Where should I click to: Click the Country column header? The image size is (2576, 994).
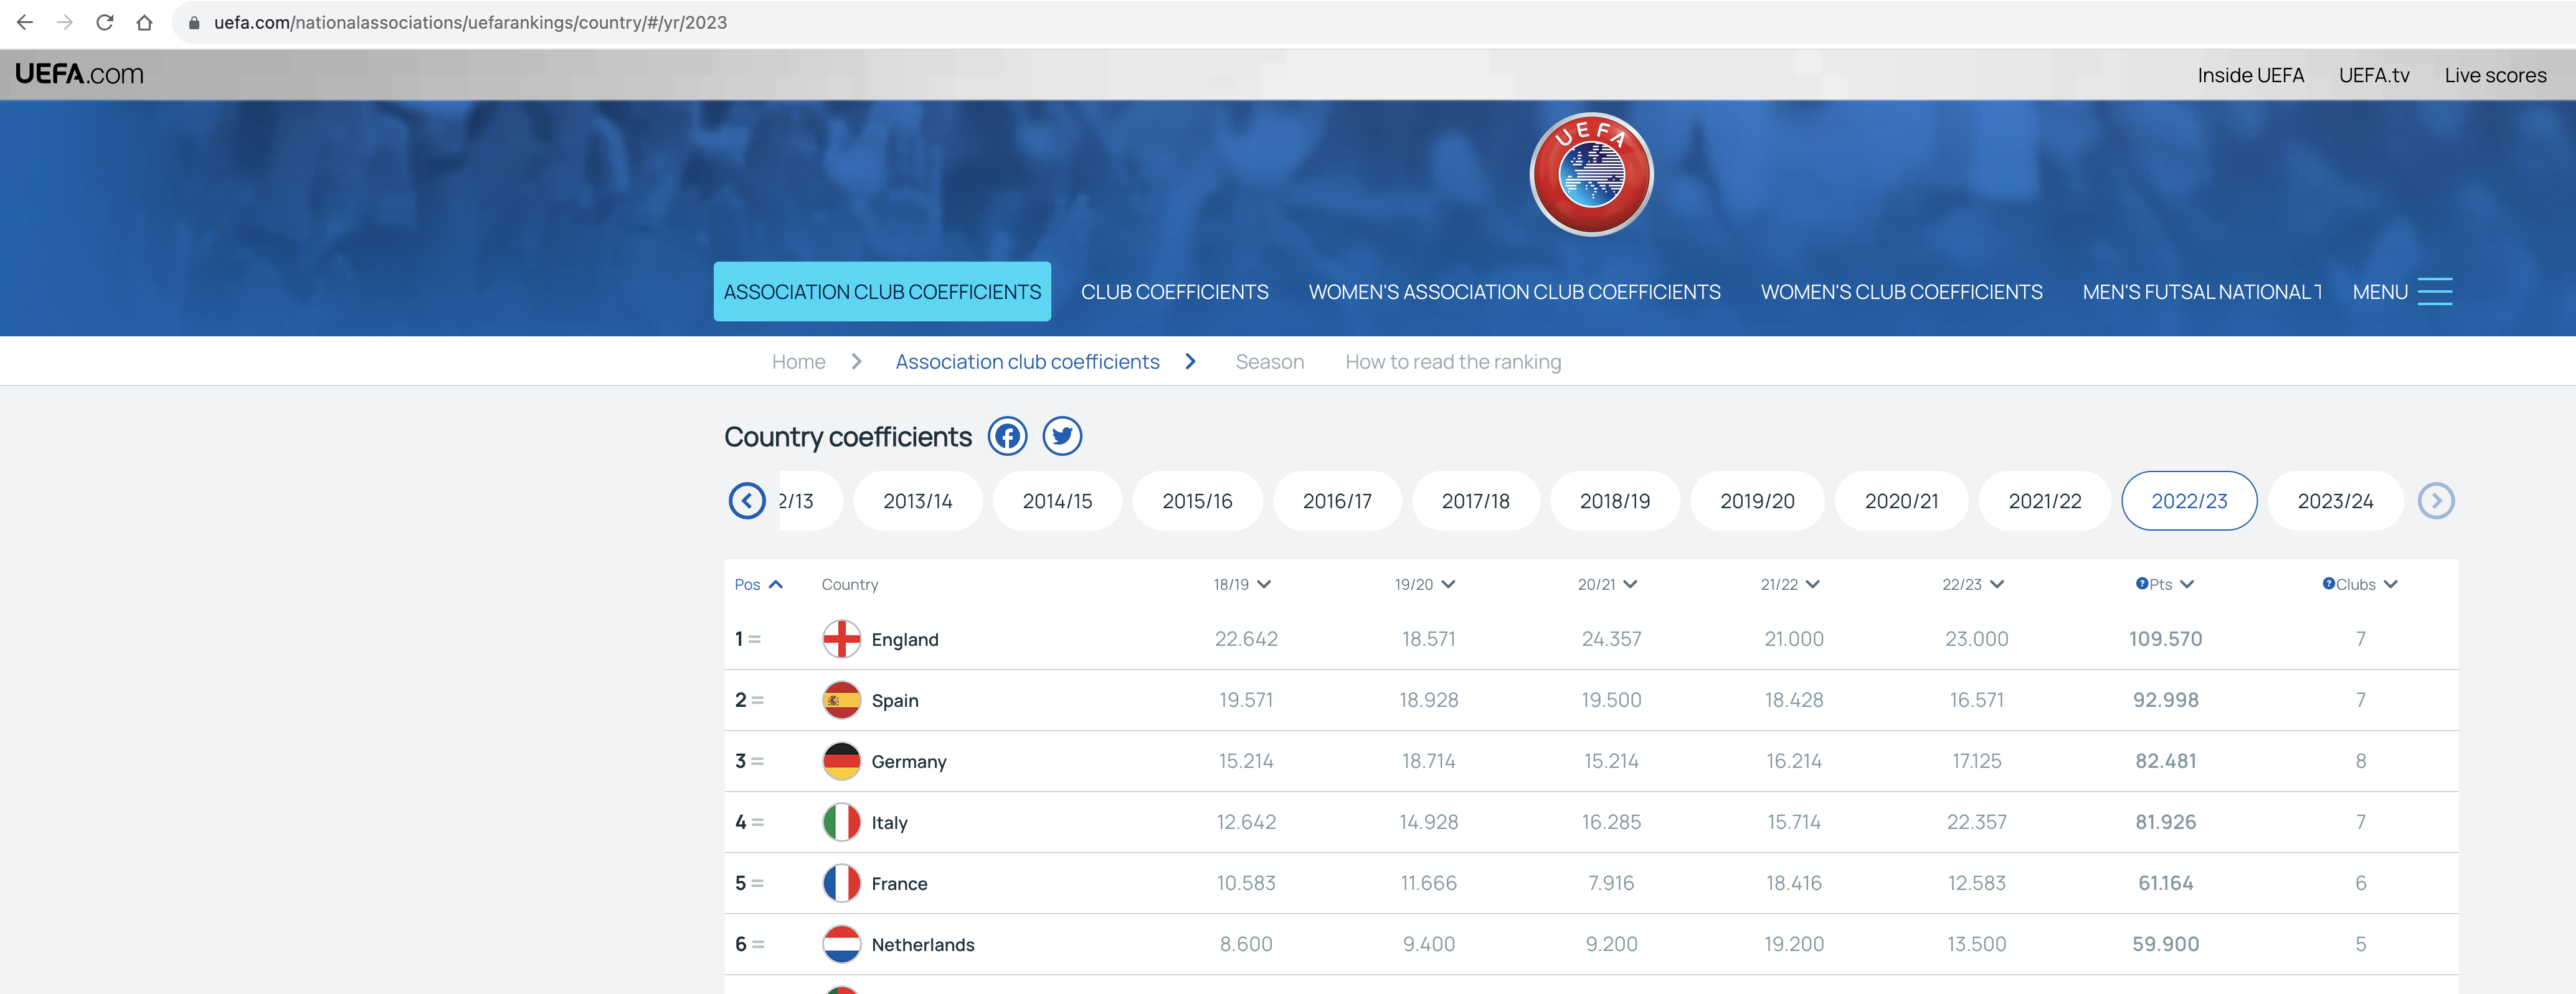pyautogui.click(x=849, y=584)
